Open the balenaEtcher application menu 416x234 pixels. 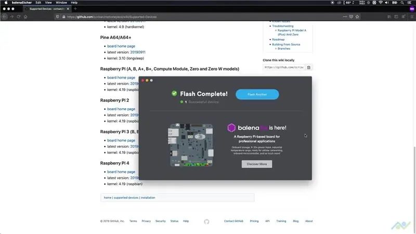click(21, 3)
